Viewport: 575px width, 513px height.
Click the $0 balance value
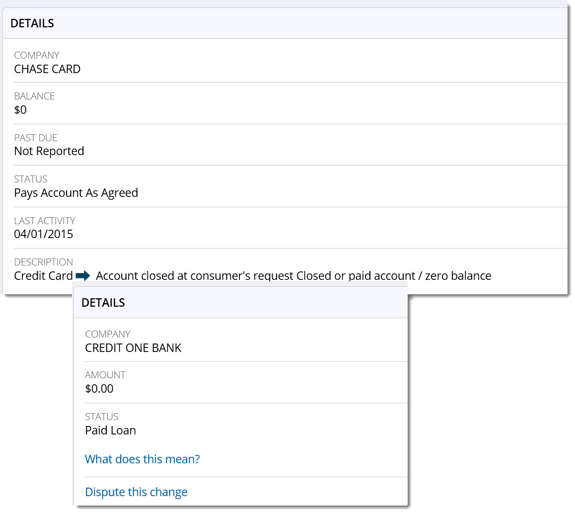pos(20,110)
